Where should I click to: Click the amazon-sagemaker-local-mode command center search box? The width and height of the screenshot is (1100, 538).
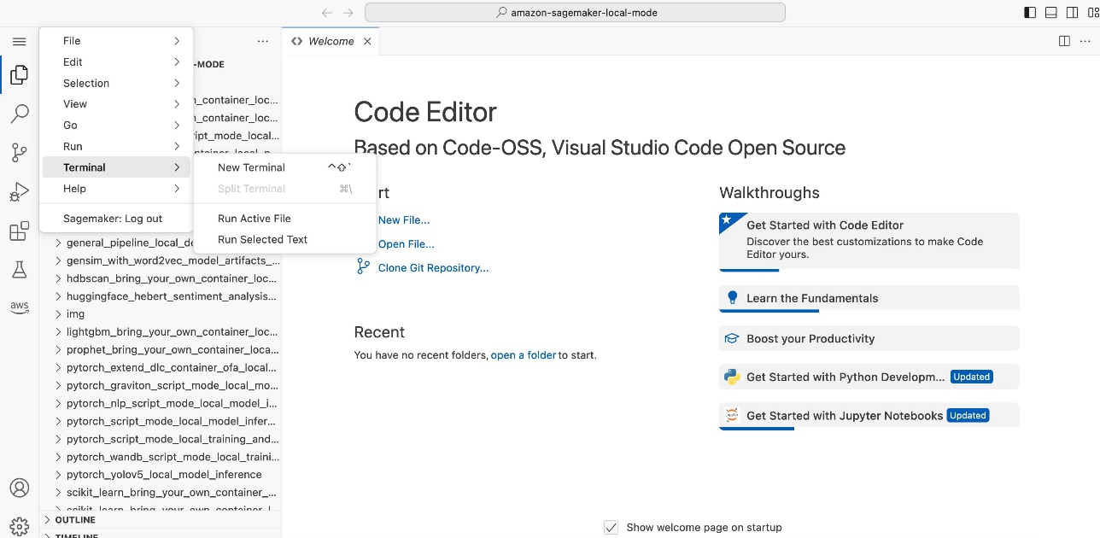pos(575,13)
